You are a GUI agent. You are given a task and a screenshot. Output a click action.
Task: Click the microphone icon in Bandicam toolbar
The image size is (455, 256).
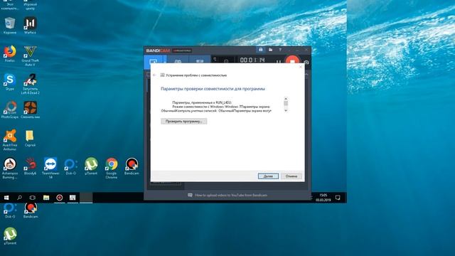(215, 60)
